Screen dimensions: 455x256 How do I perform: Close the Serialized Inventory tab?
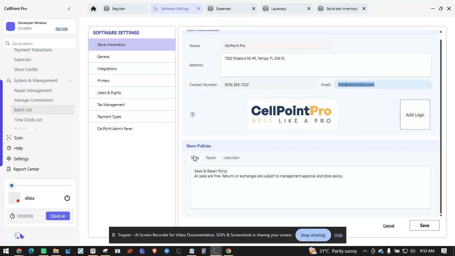(364, 9)
